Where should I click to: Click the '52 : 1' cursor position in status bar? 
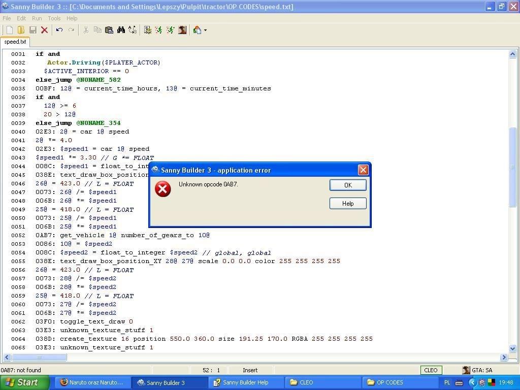(211, 370)
